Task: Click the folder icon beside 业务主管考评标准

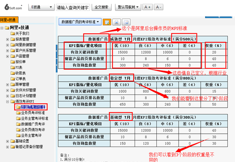Action: pyautogui.click(x=18, y=118)
